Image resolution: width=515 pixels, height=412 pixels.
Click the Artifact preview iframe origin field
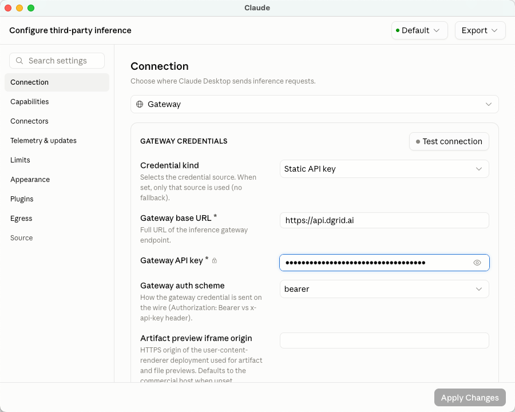[x=385, y=340]
